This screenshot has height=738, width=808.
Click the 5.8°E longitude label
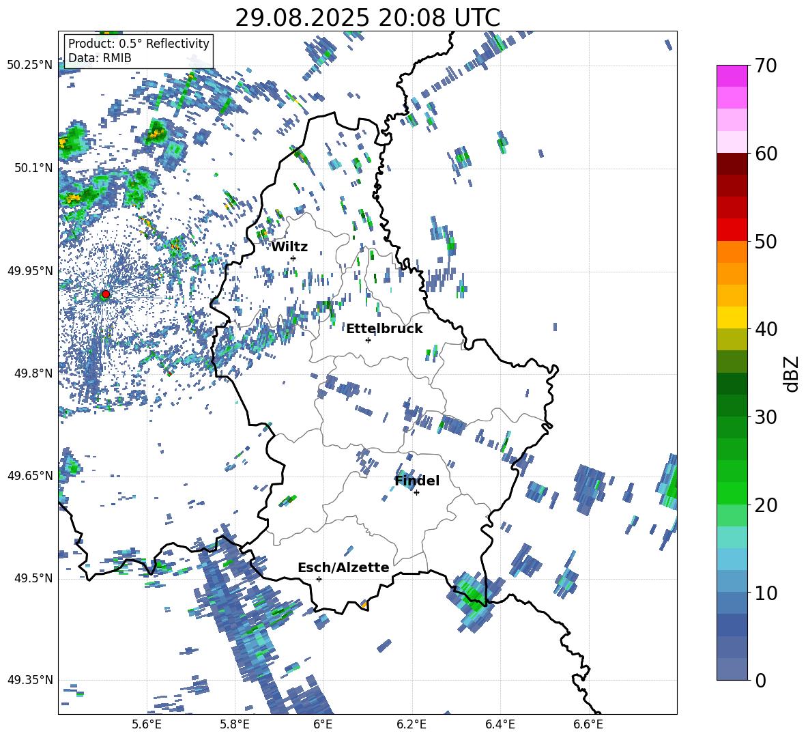click(235, 724)
